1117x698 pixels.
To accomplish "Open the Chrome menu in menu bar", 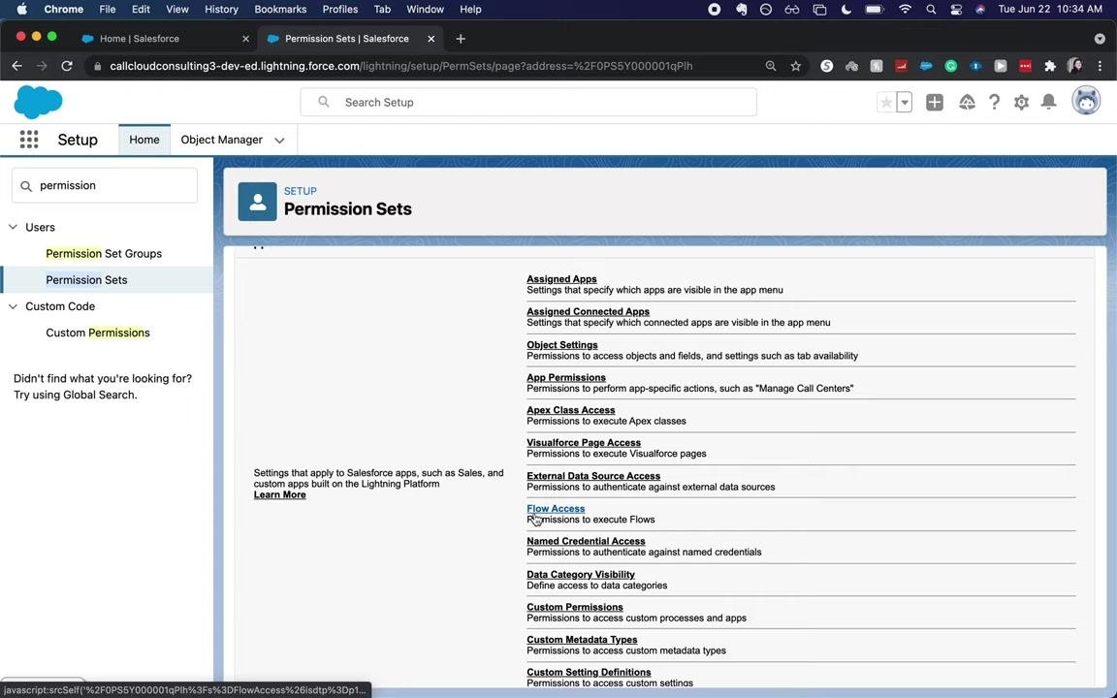I will pos(63,10).
